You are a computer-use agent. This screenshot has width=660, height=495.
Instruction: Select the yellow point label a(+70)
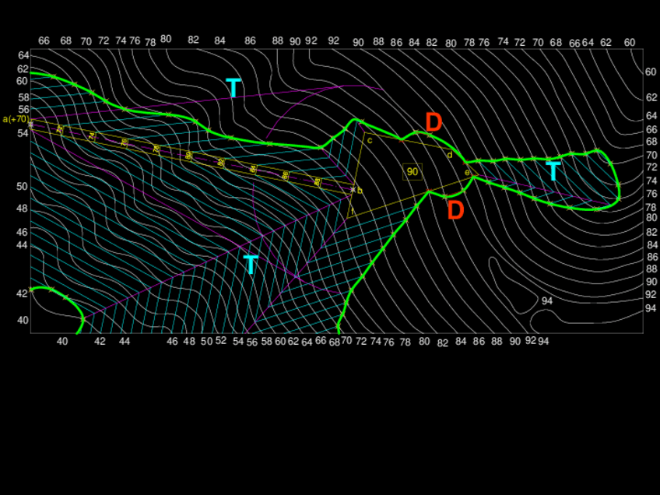[x=16, y=119]
